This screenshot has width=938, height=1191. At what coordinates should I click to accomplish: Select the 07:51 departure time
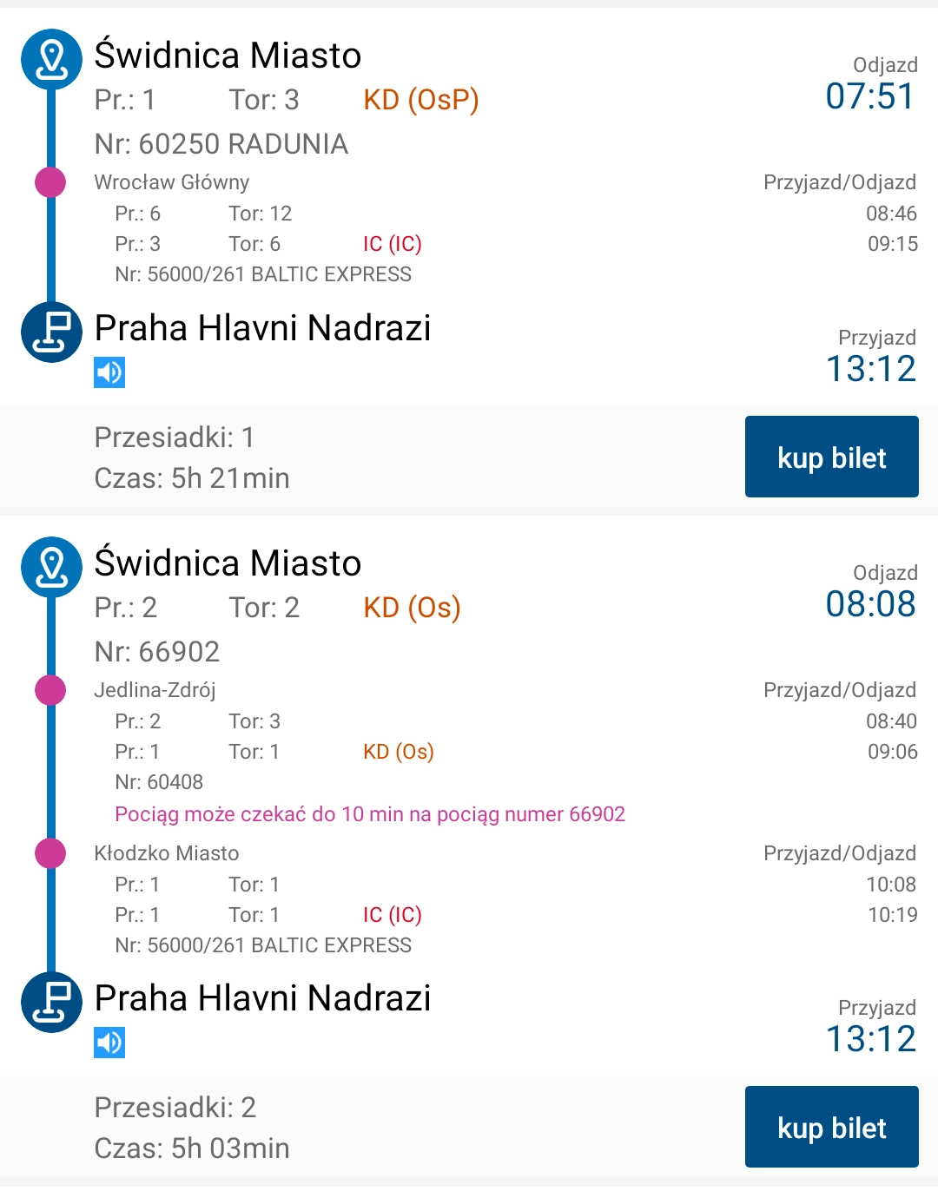pyautogui.click(x=870, y=95)
